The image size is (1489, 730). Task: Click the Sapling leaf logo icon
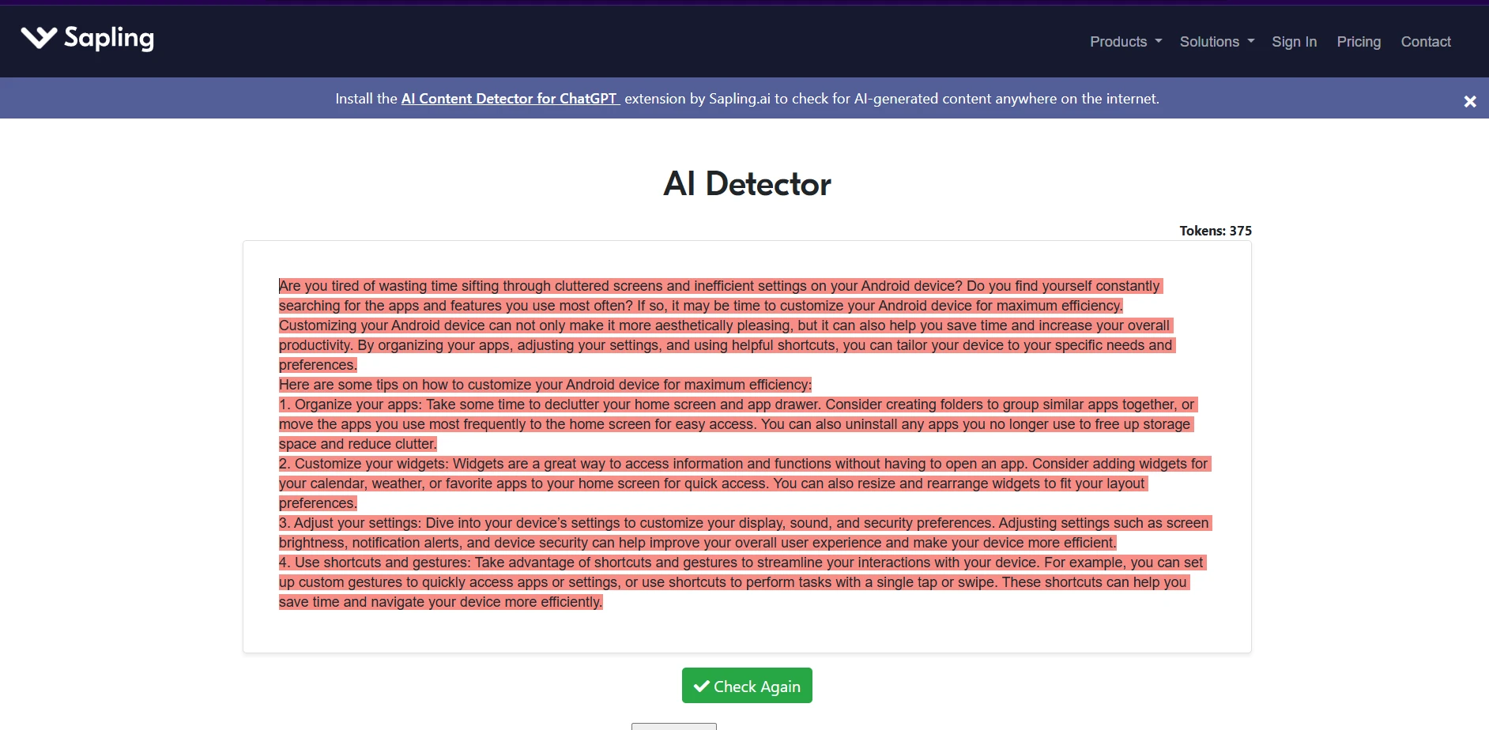40,36
